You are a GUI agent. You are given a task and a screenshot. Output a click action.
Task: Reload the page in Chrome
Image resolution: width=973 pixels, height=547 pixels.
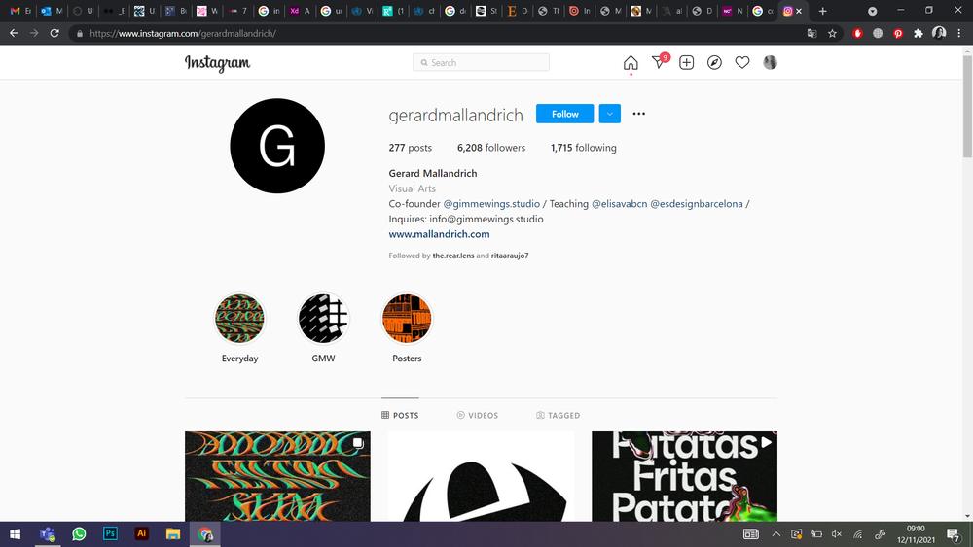(x=54, y=33)
